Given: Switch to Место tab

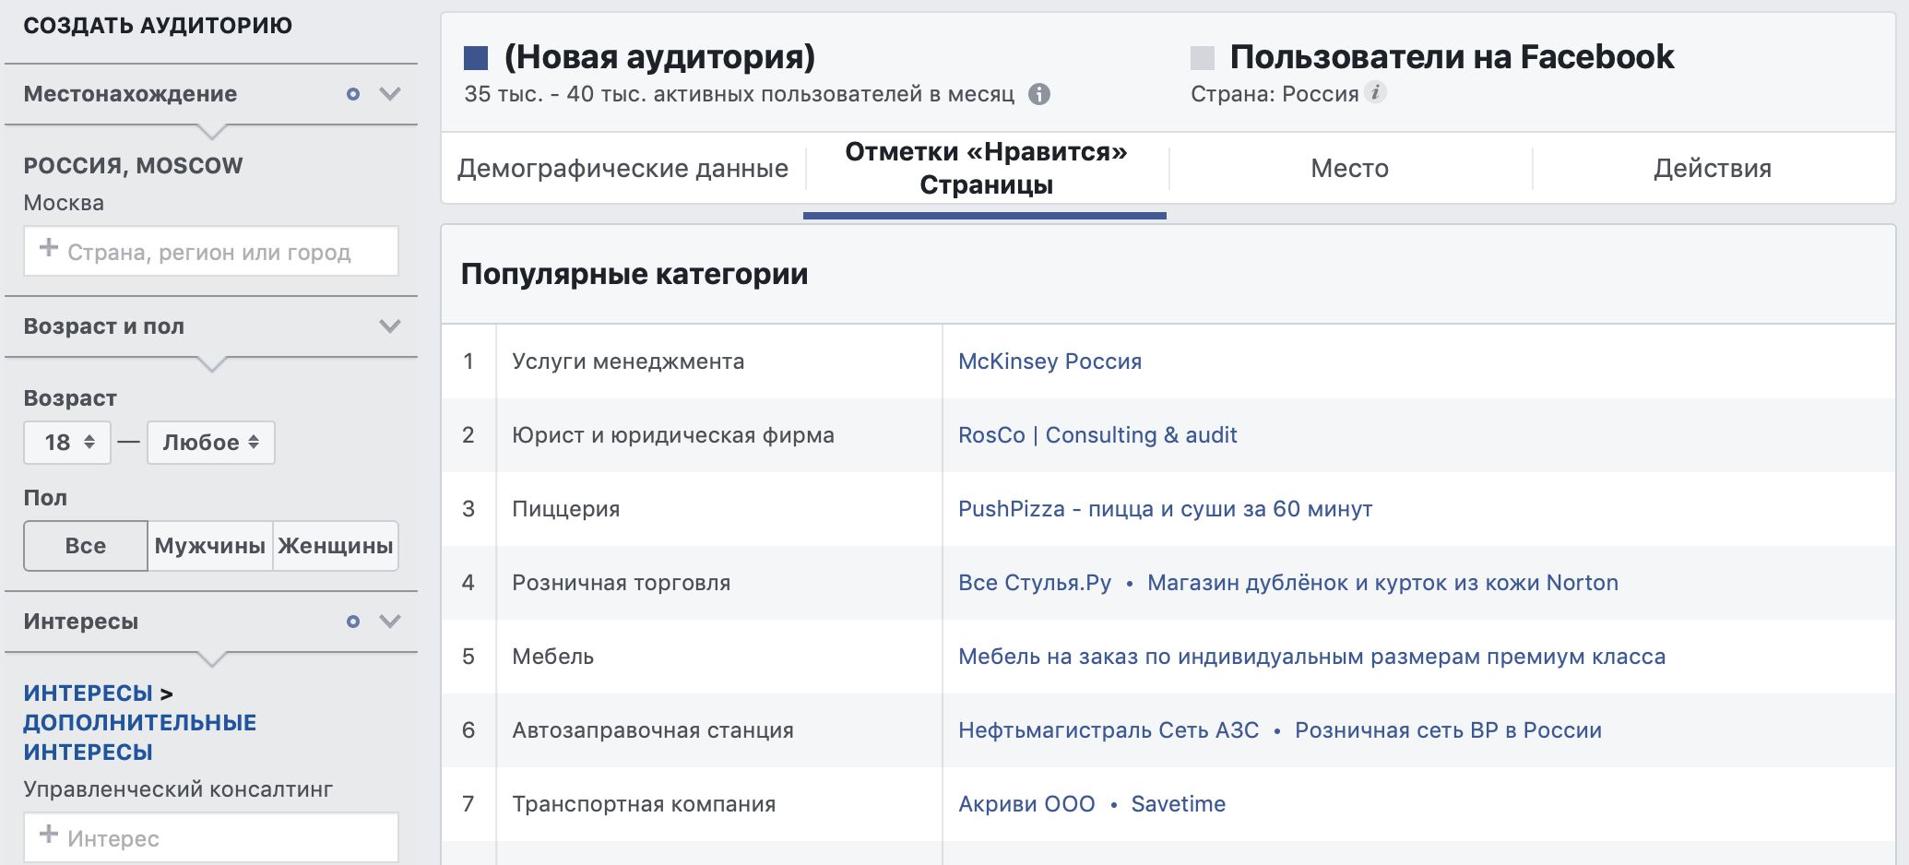Looking at the screenshot, I should point(1349,169).
